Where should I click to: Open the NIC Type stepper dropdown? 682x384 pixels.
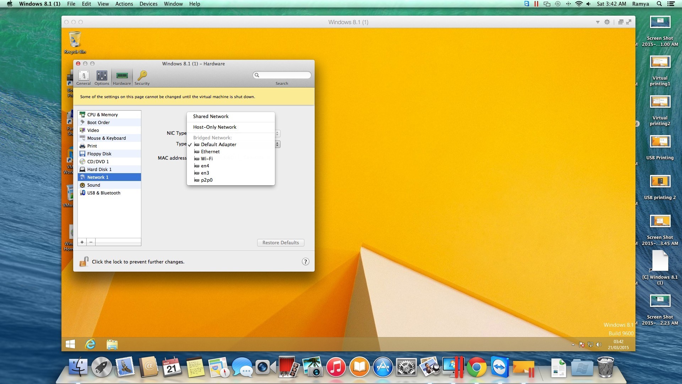tap(277, 133)
